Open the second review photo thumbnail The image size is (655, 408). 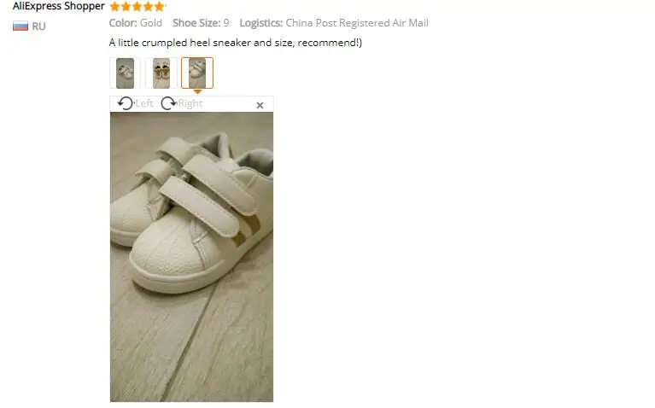coord(161,73)
